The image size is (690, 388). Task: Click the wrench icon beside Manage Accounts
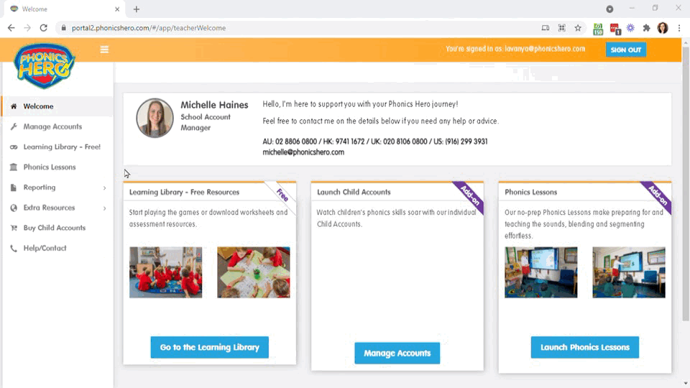[x=14, y=126]
